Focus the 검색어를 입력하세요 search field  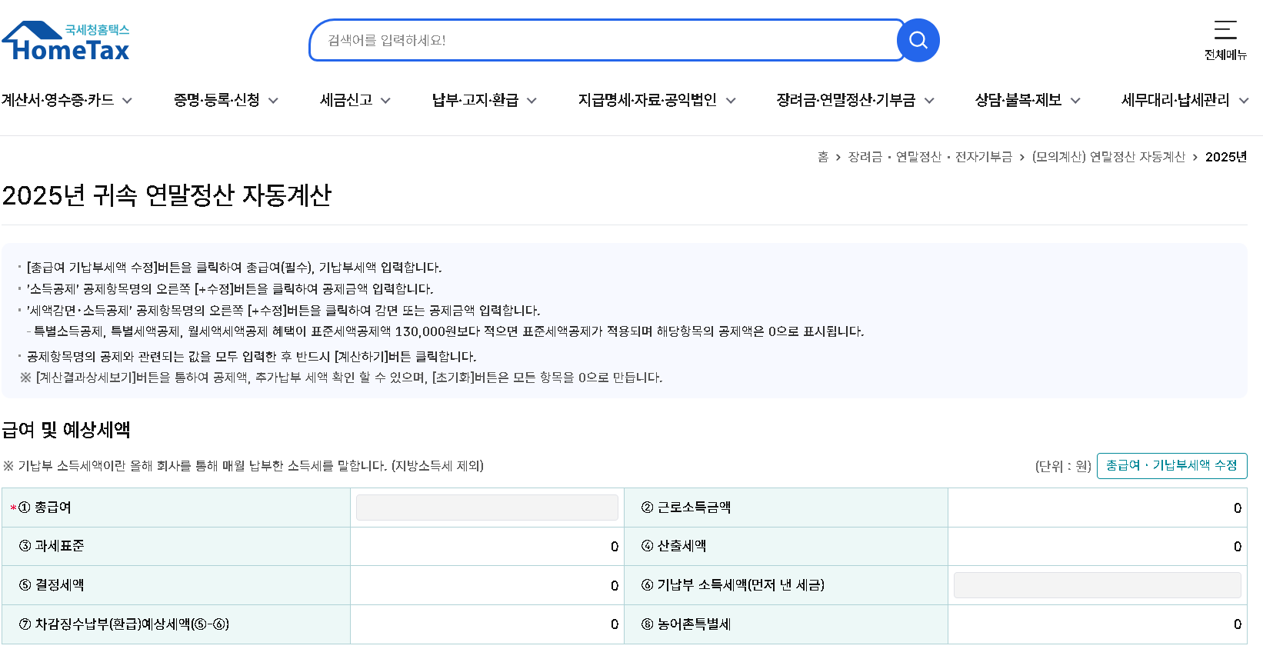point(604,40)
